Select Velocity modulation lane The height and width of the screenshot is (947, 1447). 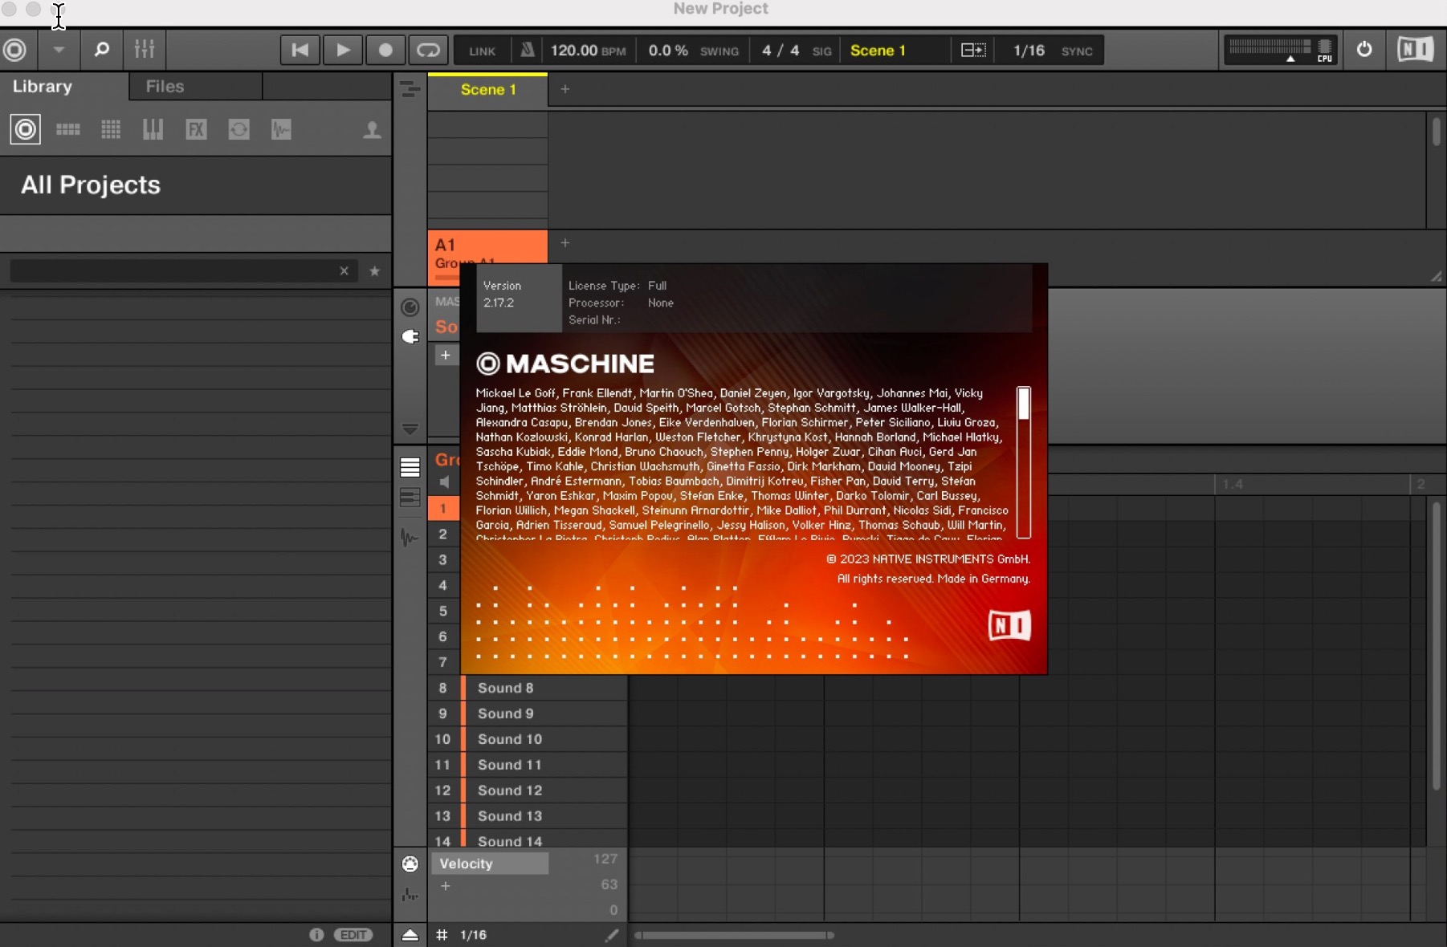point(490,864)
